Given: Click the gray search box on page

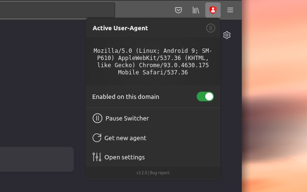Looking at the screenshot, I should pyautogui.click(x=37, y=159).
